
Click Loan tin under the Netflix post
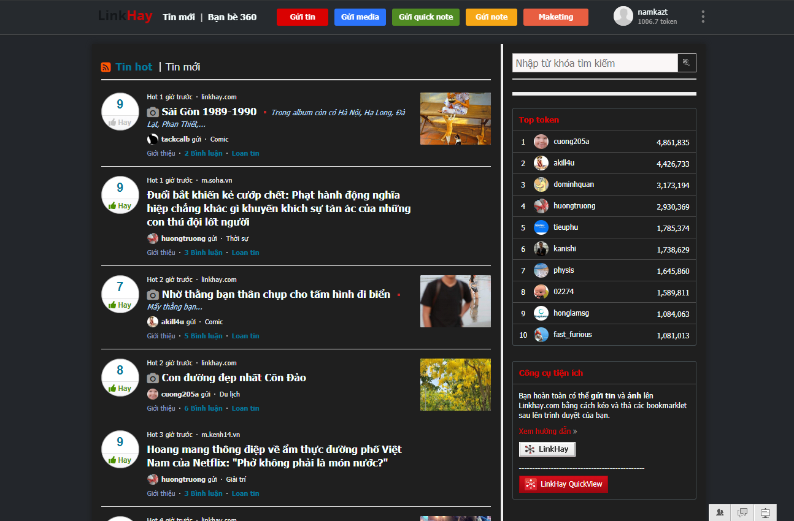pyautogui.click(x=245, y=493)
